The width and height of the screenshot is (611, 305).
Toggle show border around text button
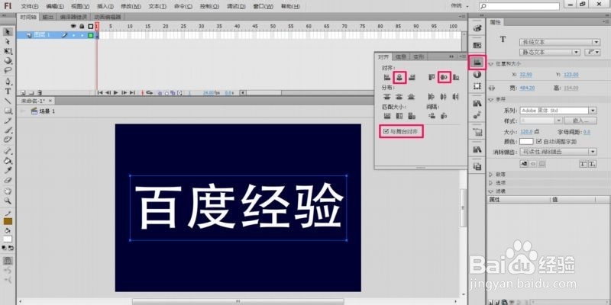(541, 163)
